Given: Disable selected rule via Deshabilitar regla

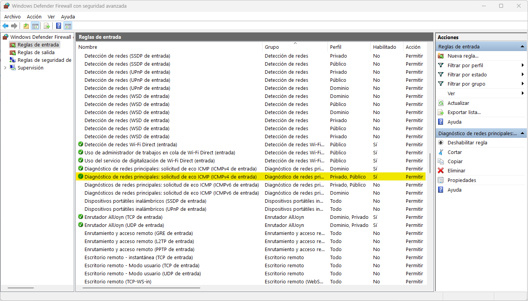Looking at the screenshot, I should [x=467, y=142].
